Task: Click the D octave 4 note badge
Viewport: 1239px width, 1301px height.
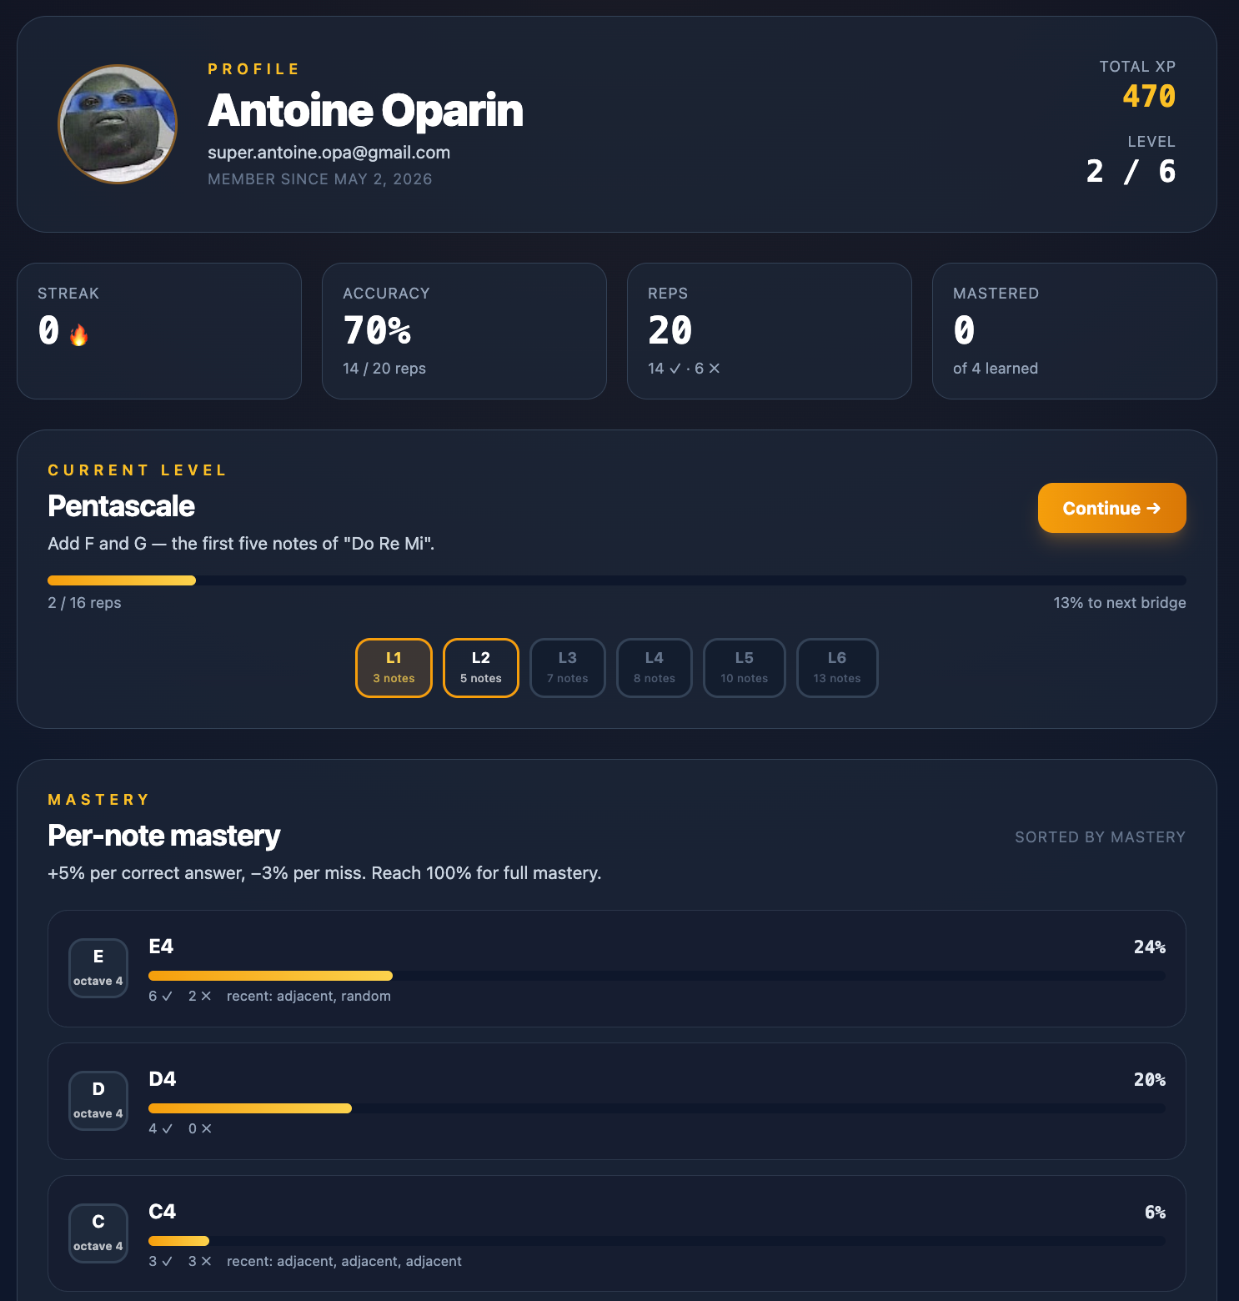Action: click(98, 1101)
